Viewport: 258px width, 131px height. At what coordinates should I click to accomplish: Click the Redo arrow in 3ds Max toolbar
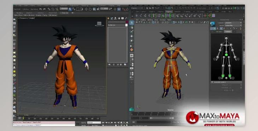(44, 9)
